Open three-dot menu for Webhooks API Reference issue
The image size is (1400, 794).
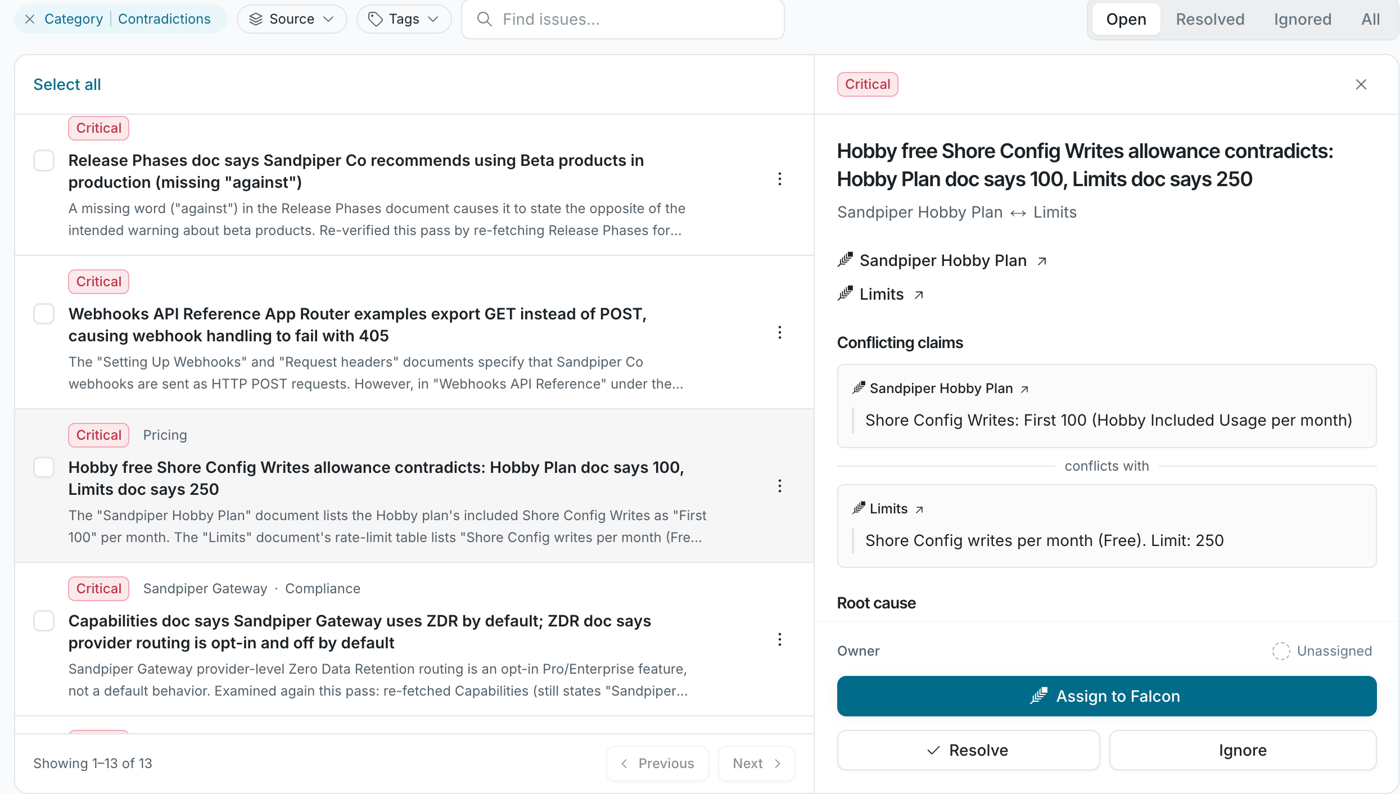780,332
